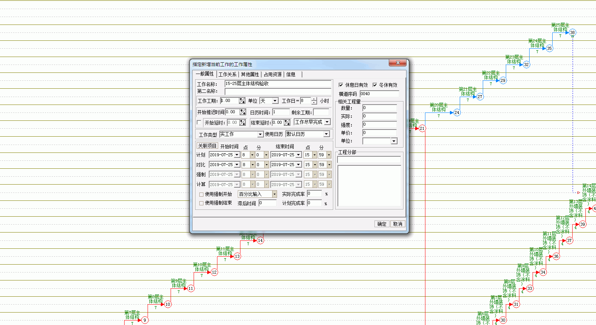Enable the 使用强制结束 checkbox
This screenshot has height=325, width=596.
201,203
